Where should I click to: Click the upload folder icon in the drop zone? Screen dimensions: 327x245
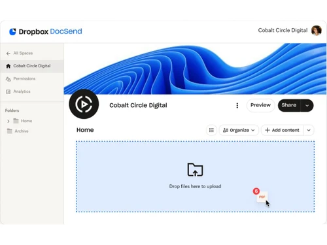coord(195,170)
